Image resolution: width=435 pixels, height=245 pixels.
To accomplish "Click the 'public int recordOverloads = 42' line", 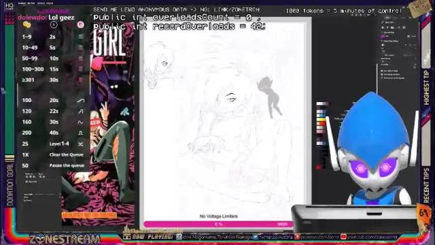I will (x=179, y=27).
